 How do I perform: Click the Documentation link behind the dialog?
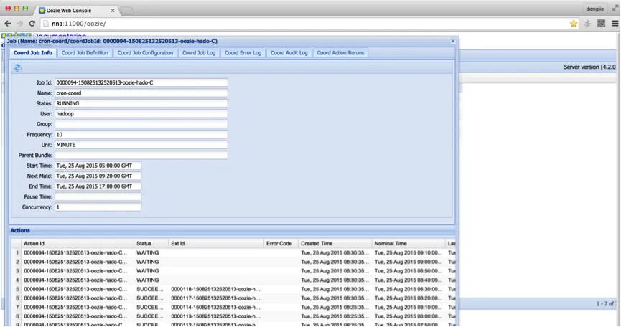[x=60, y=36]
